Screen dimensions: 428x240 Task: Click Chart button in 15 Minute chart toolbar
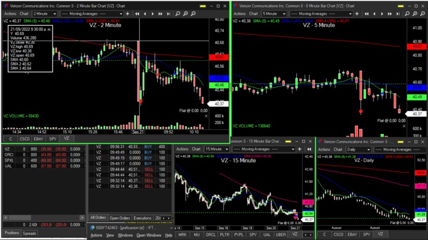196,149
